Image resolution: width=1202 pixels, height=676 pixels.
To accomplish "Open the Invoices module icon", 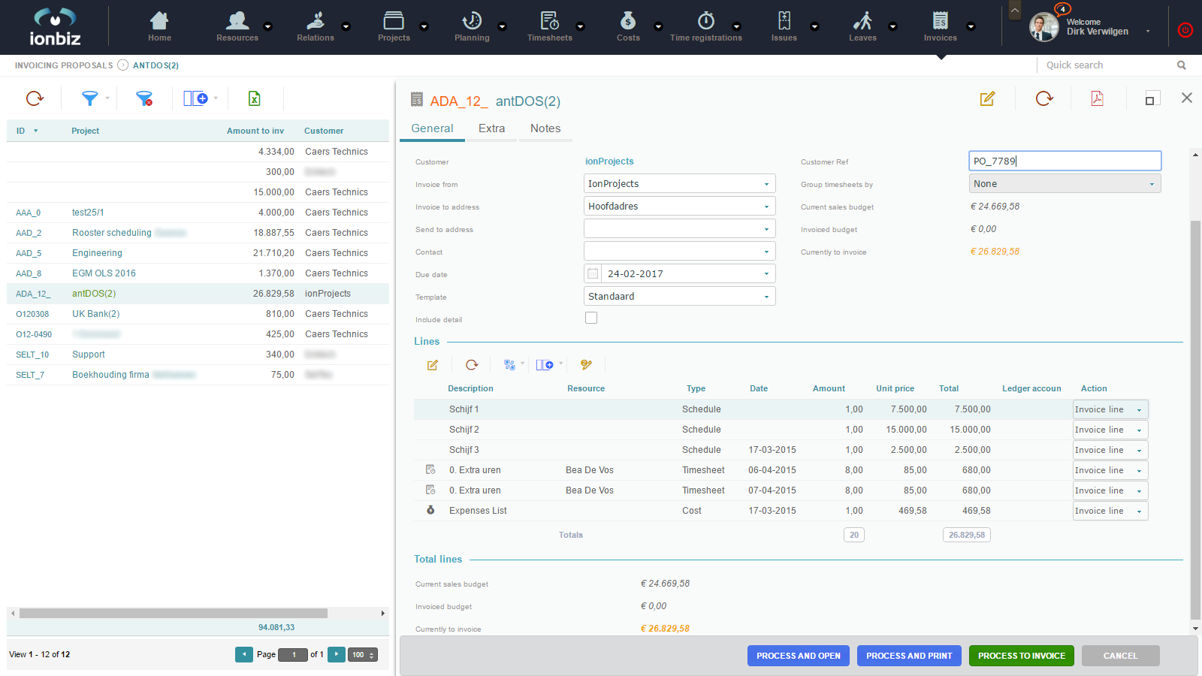I will (941, 20).
